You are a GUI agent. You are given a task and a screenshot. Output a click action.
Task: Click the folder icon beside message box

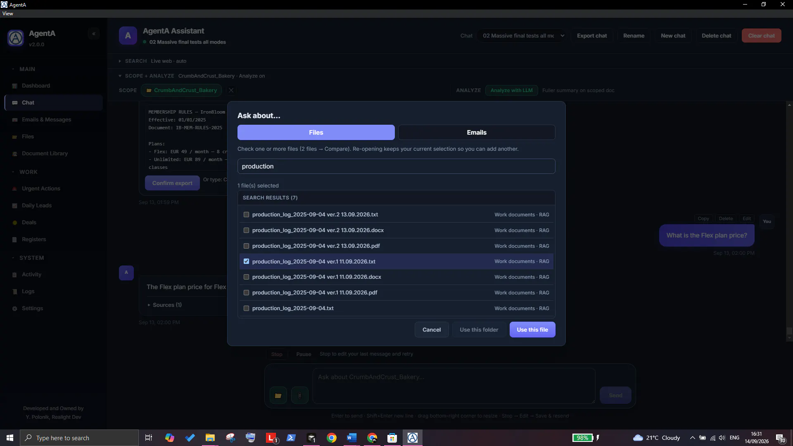click(278, 396)
